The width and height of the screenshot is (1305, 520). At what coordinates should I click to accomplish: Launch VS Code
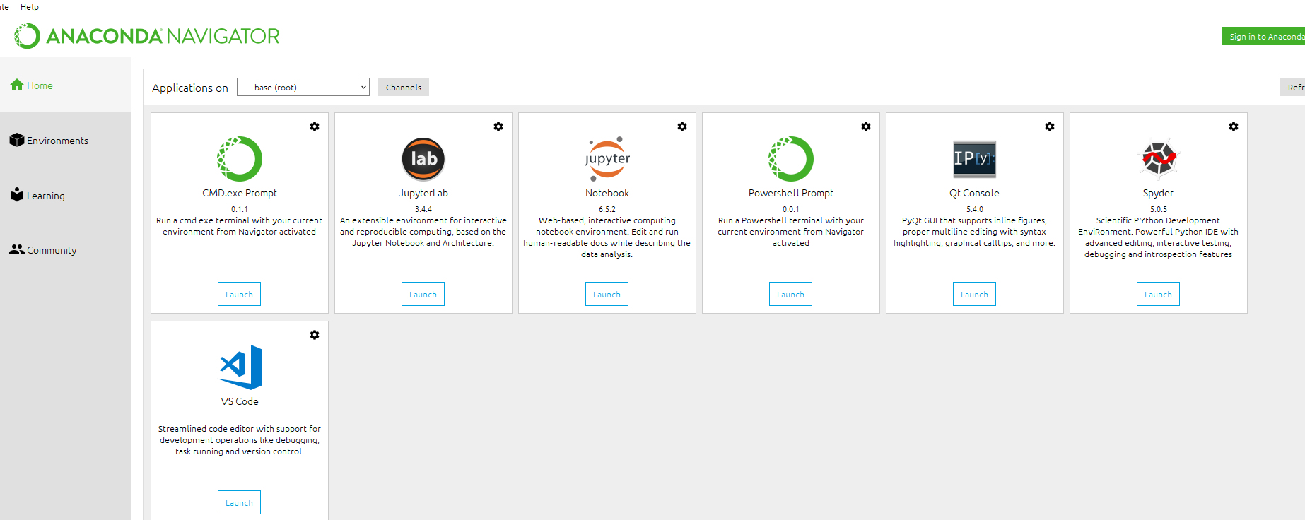tap(239, 502)
